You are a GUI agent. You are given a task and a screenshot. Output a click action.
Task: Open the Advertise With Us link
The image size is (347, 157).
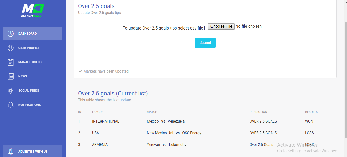pyautogui.click(x=33, y=151)
